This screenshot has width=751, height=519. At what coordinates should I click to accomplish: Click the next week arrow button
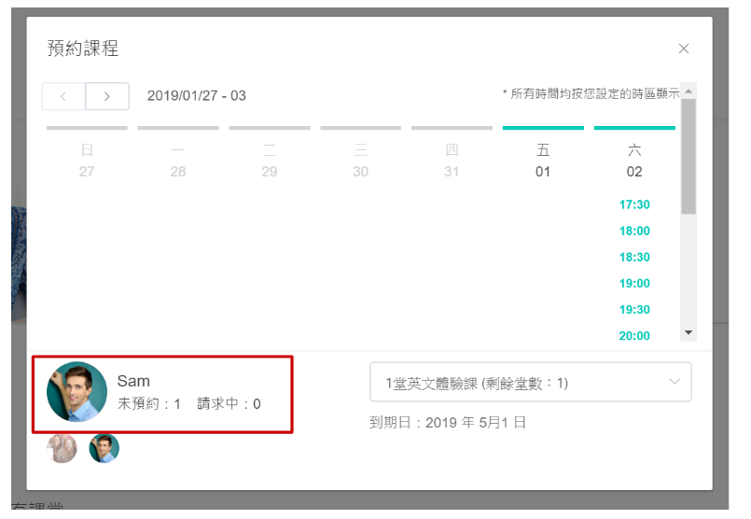[x=107, y=96]
